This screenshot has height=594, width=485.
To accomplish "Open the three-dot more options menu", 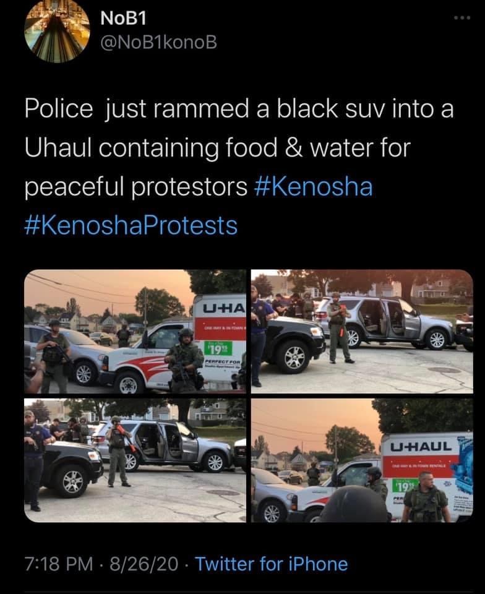I will 463,18.
